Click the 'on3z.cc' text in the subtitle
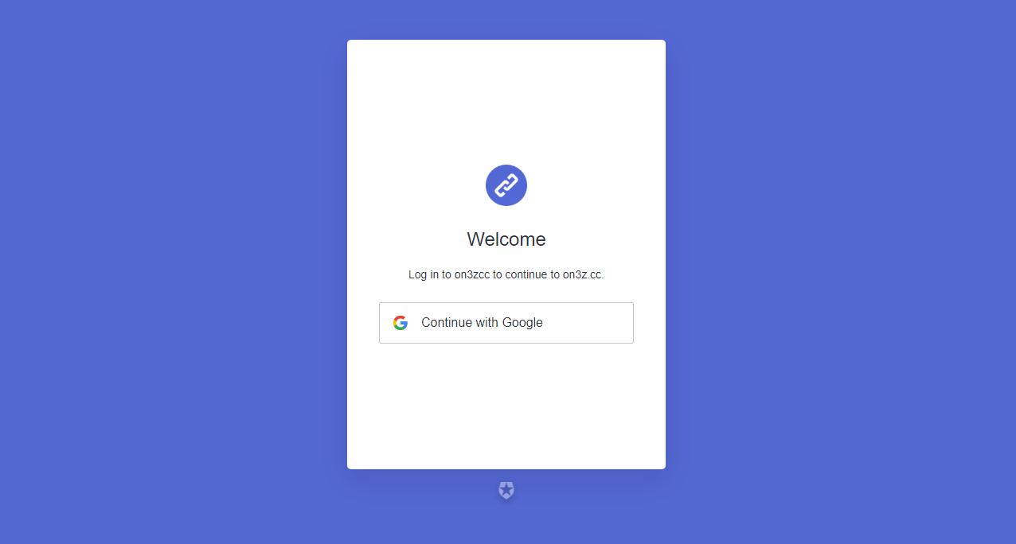1016x544 pixels. pos(583,274)
